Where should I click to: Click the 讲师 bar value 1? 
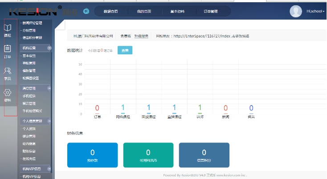(x=200, y=107)
